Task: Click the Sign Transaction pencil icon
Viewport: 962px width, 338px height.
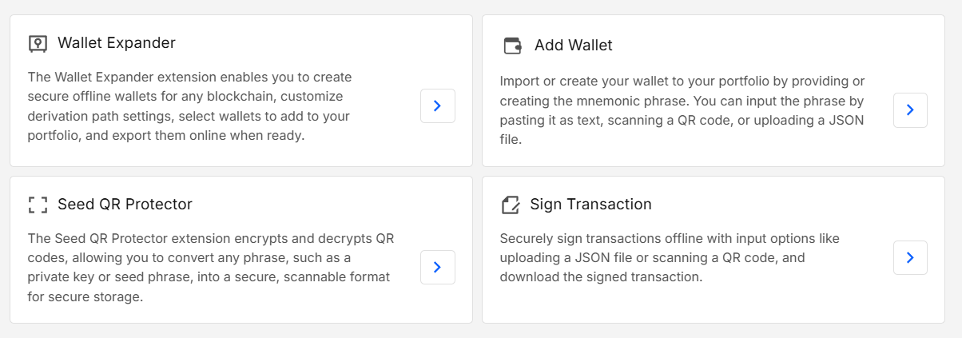Action: 510,205
